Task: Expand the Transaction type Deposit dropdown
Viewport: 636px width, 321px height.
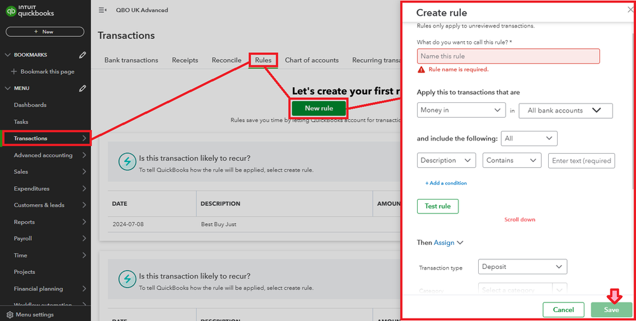Action: (x=522, y=267)
